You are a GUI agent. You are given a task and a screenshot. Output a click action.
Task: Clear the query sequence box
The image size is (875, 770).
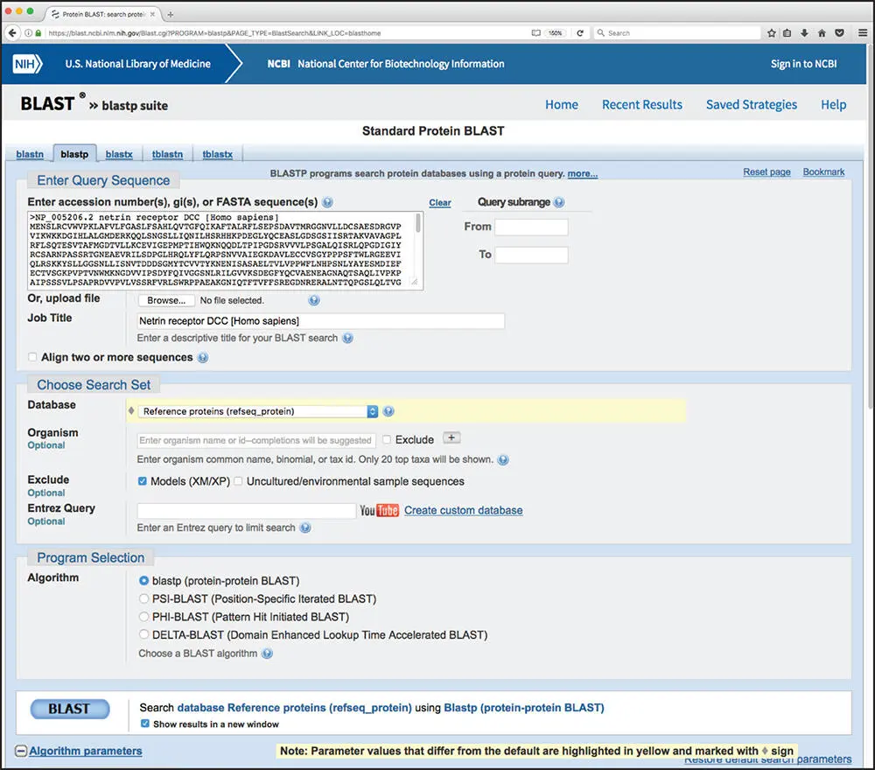point(440,203)
